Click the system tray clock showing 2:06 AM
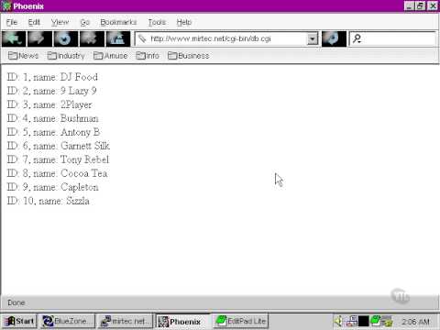This screenshot has height=330, width=440. tap(415, 322)
